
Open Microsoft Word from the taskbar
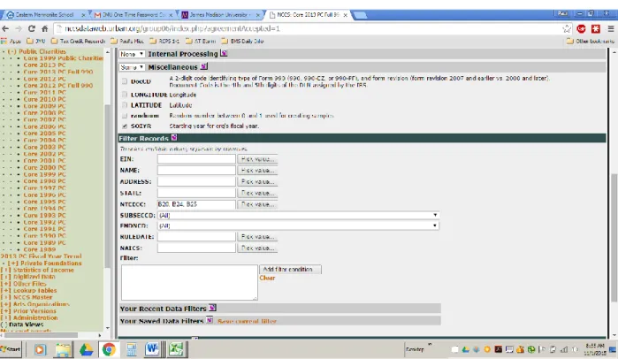pos(152,349)
